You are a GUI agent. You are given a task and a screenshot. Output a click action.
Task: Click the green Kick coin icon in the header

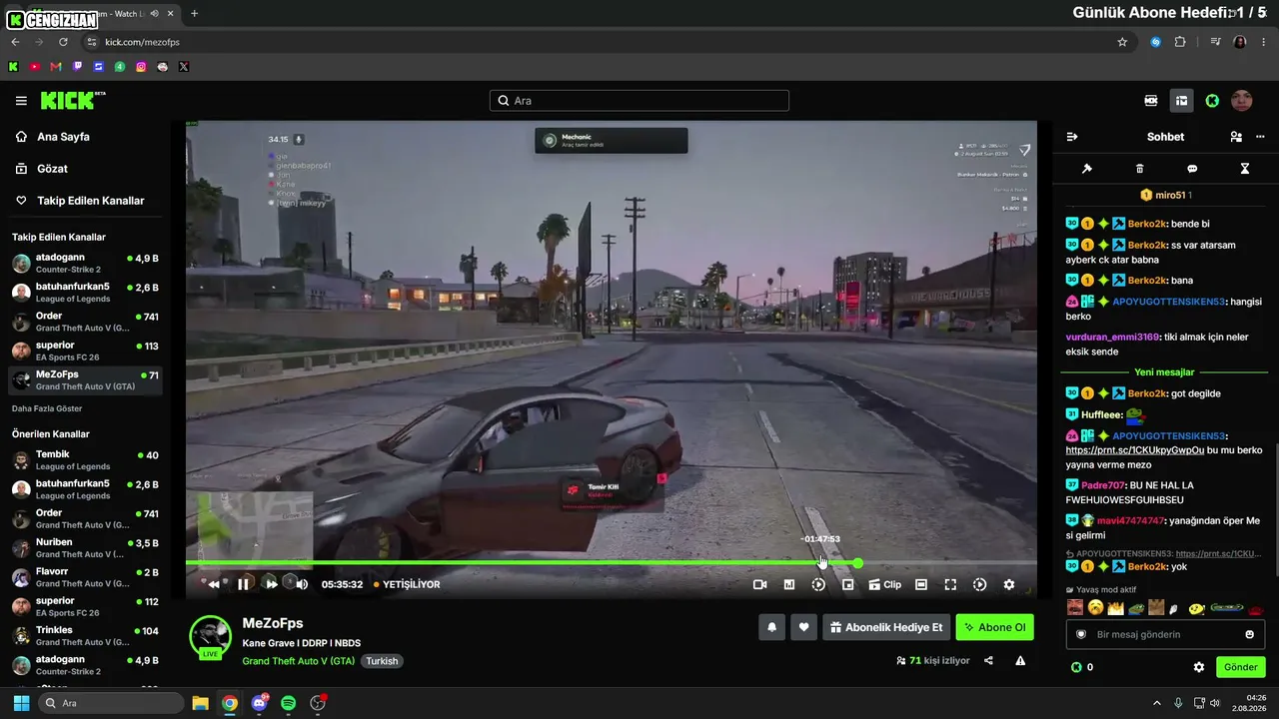click(1212, 101)
